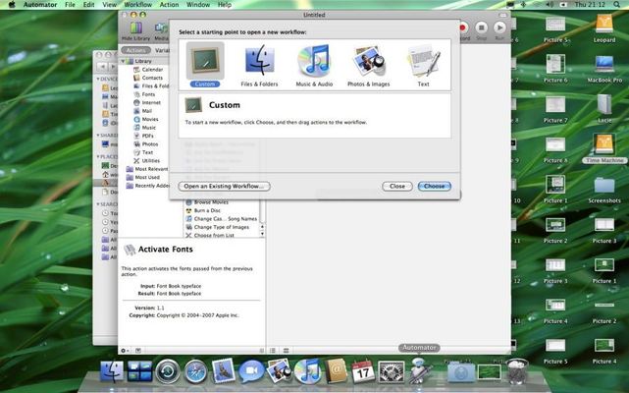Open System Preferences from the Dock

(392, 371)
